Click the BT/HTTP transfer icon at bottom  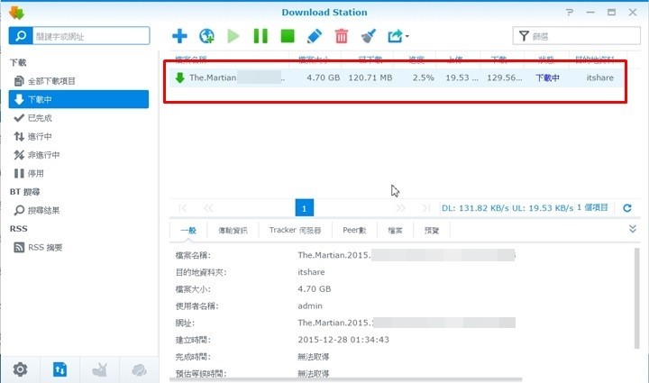click(59, 369)
